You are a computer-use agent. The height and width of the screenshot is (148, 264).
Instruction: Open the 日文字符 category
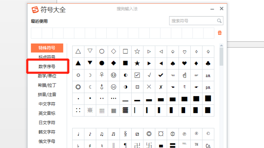tap(47, 123)
